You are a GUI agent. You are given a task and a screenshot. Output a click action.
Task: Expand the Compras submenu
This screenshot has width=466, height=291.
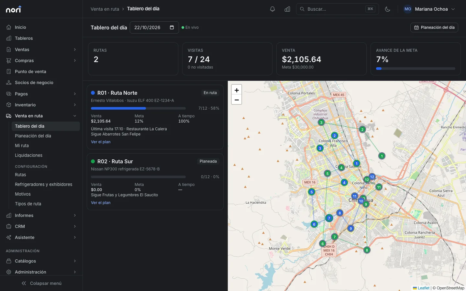tap(75, 60)
